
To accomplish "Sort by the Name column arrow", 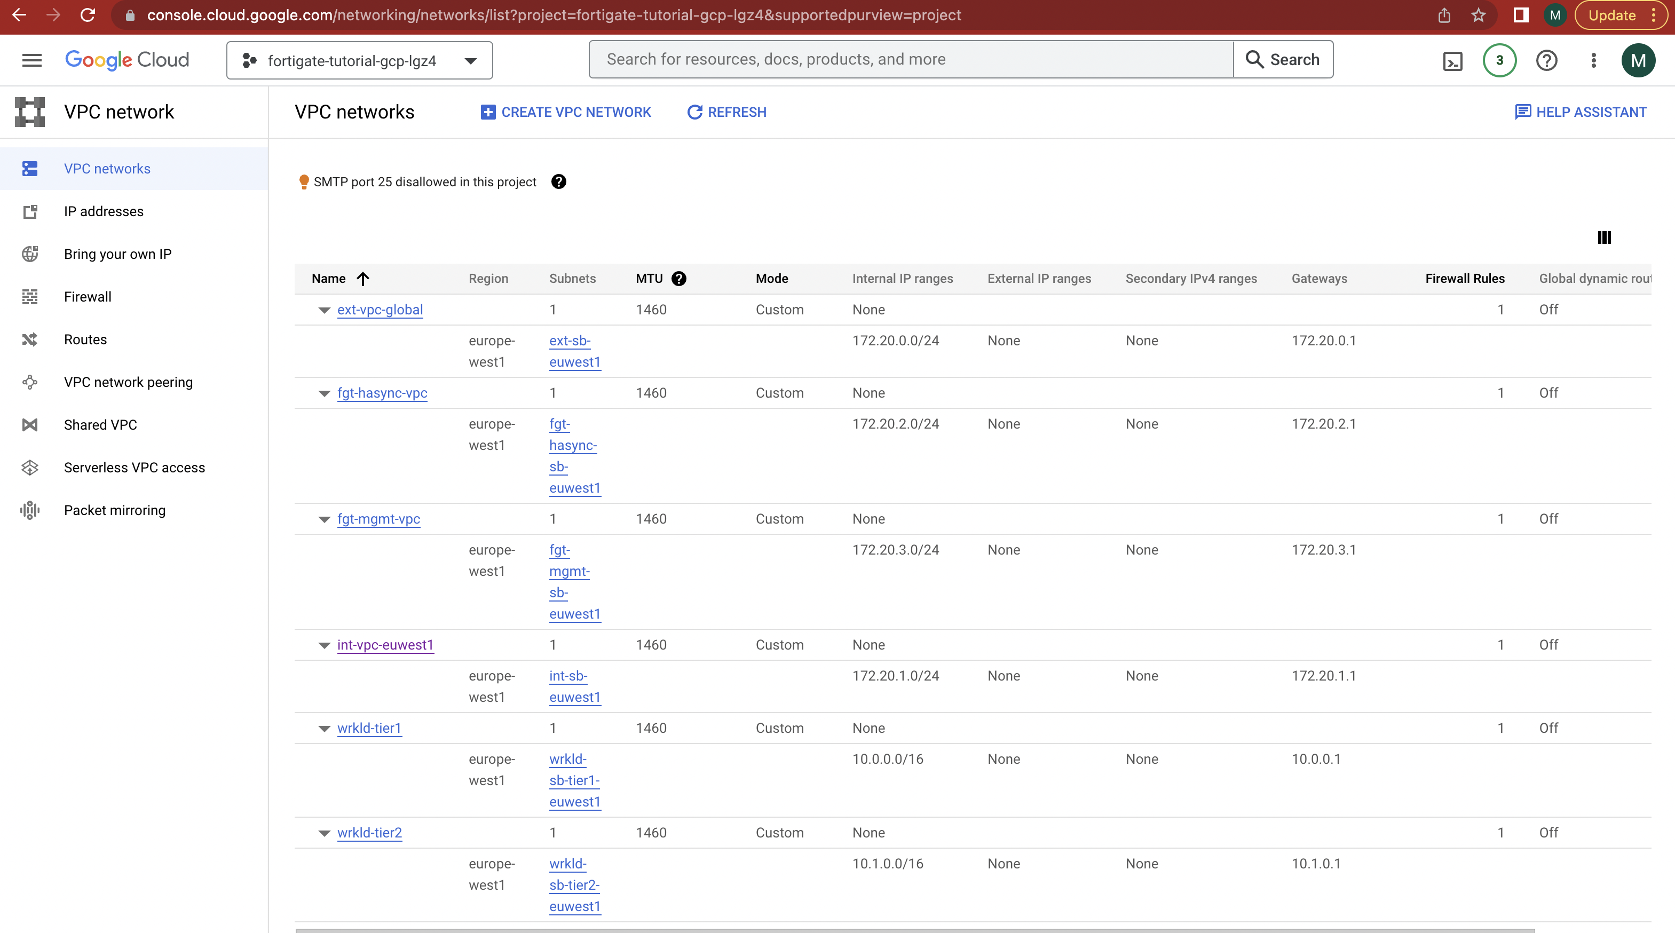I will click(362, 278).
